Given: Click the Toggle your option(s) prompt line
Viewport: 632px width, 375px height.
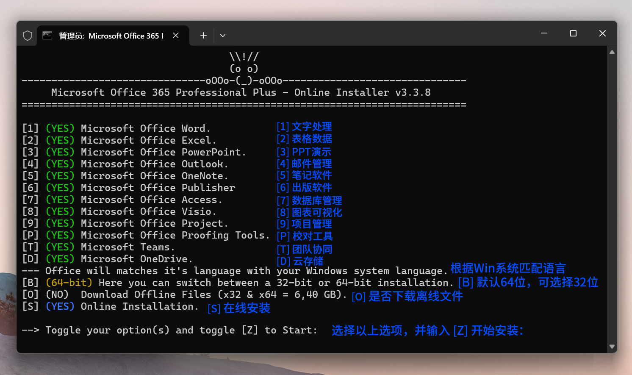Looking at the screenshot, I should coord(169,330).
